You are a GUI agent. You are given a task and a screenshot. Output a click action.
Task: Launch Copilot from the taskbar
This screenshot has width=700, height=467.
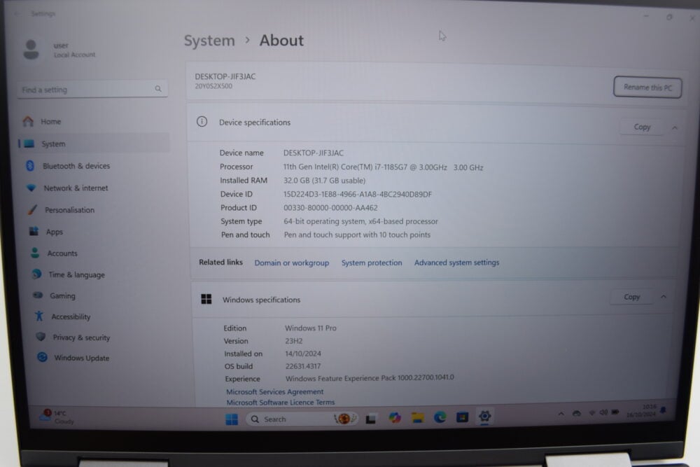[x=395, y=418]
